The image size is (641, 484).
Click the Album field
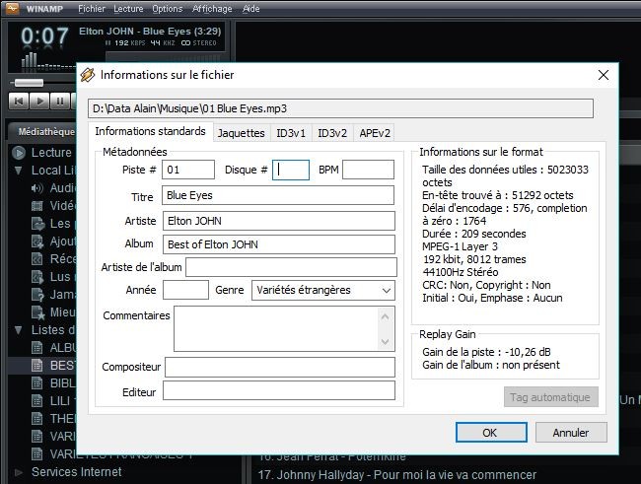(279, 244)
